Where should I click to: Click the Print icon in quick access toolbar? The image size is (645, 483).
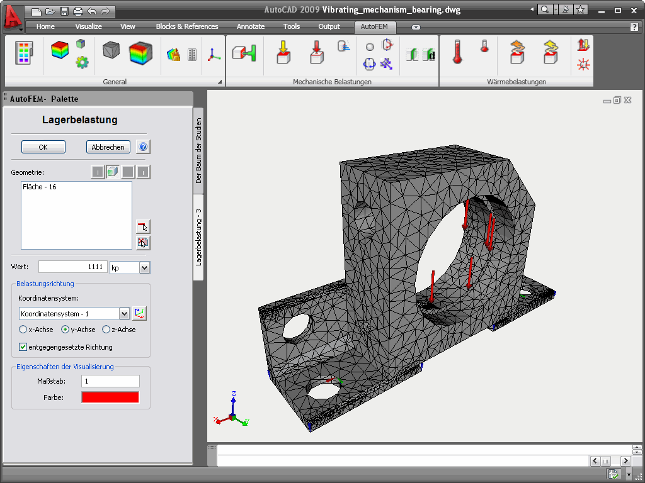[77, 11]
